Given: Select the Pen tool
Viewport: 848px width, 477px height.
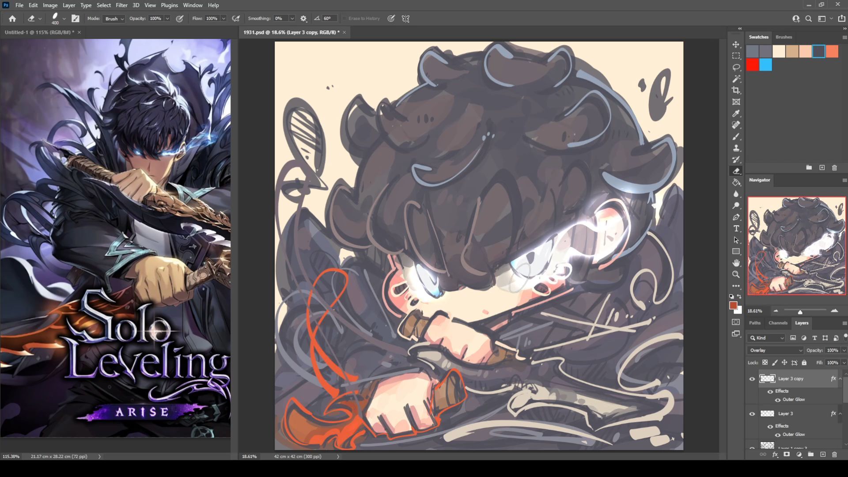Looking at the screenshot, I should [x=736, y=217].
